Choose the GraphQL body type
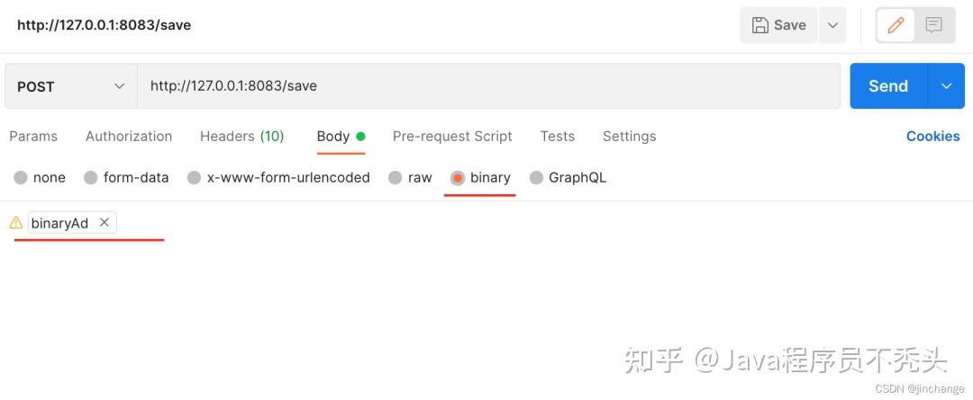The height and width of the screenshot is (400, 973). [x=537, y=178]
